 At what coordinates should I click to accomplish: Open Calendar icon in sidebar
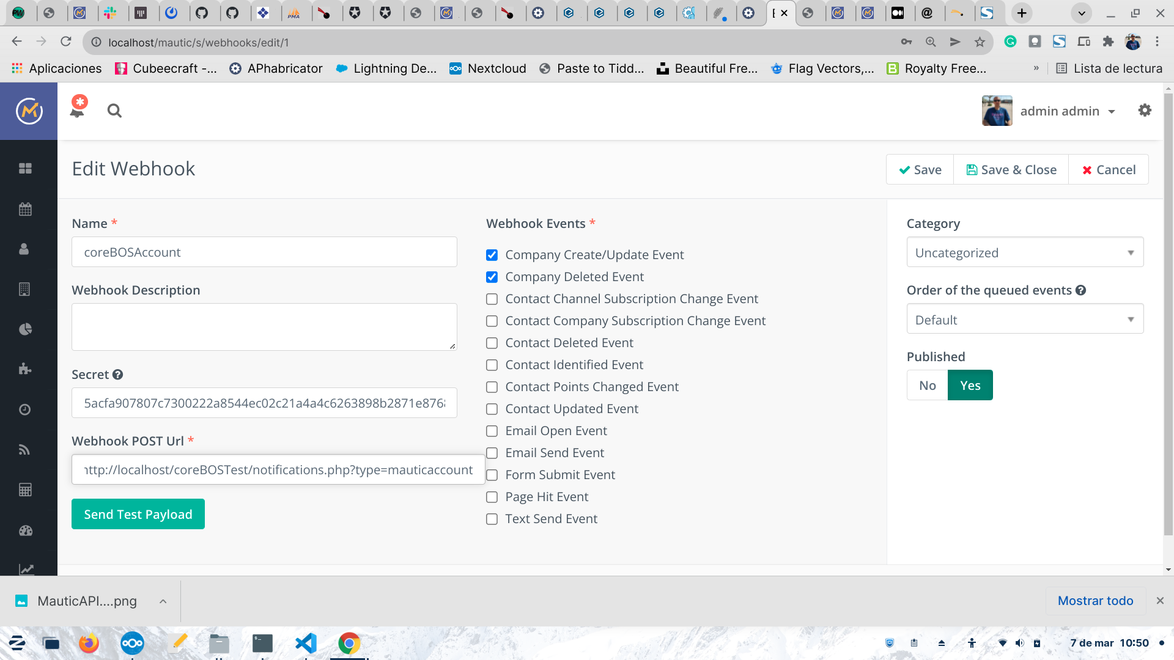click(x=25, y=209)
